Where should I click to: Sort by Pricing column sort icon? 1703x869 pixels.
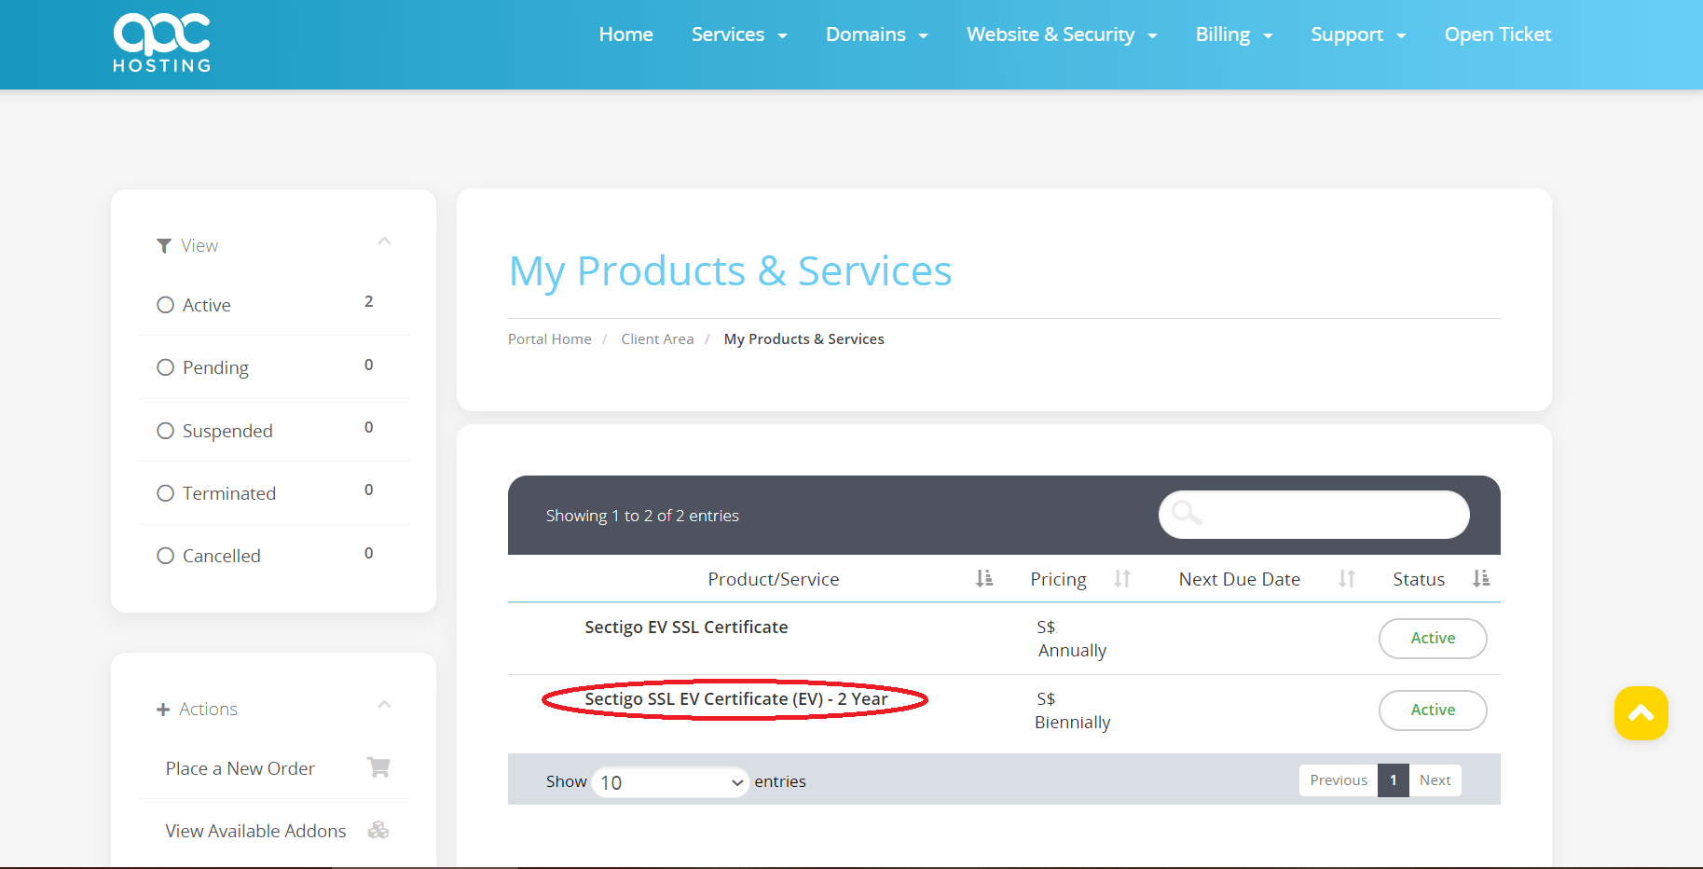[x=1122, y=579]
